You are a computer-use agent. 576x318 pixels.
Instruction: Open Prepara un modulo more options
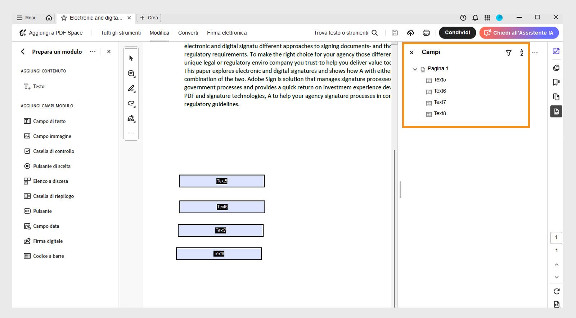(x=93, y=51)
